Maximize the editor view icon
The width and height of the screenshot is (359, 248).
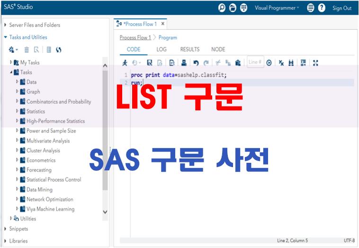click(315, 62)
